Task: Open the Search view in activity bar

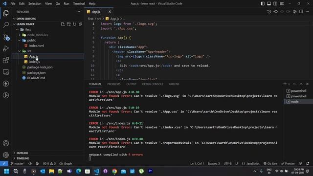Action: pyautogui.click(x=6, y=25)
